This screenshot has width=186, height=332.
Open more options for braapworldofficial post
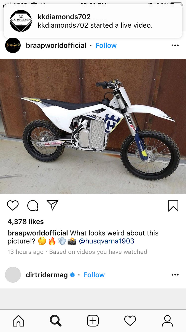tap(175, 45)
